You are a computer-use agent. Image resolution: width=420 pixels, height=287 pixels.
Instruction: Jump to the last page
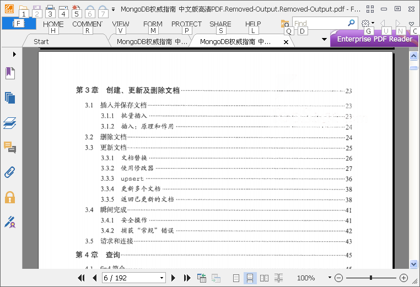[x=187, y=278]
